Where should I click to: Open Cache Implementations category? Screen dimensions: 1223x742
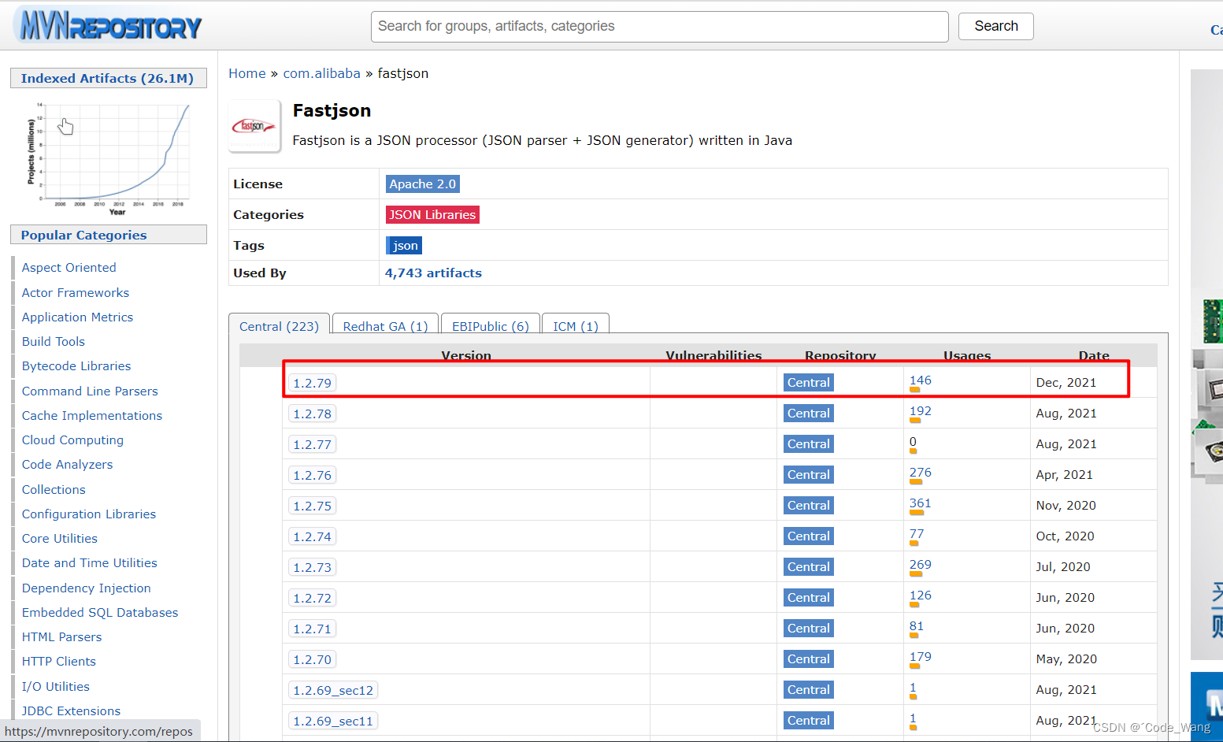pyautogui.click(x=91, y=415)
